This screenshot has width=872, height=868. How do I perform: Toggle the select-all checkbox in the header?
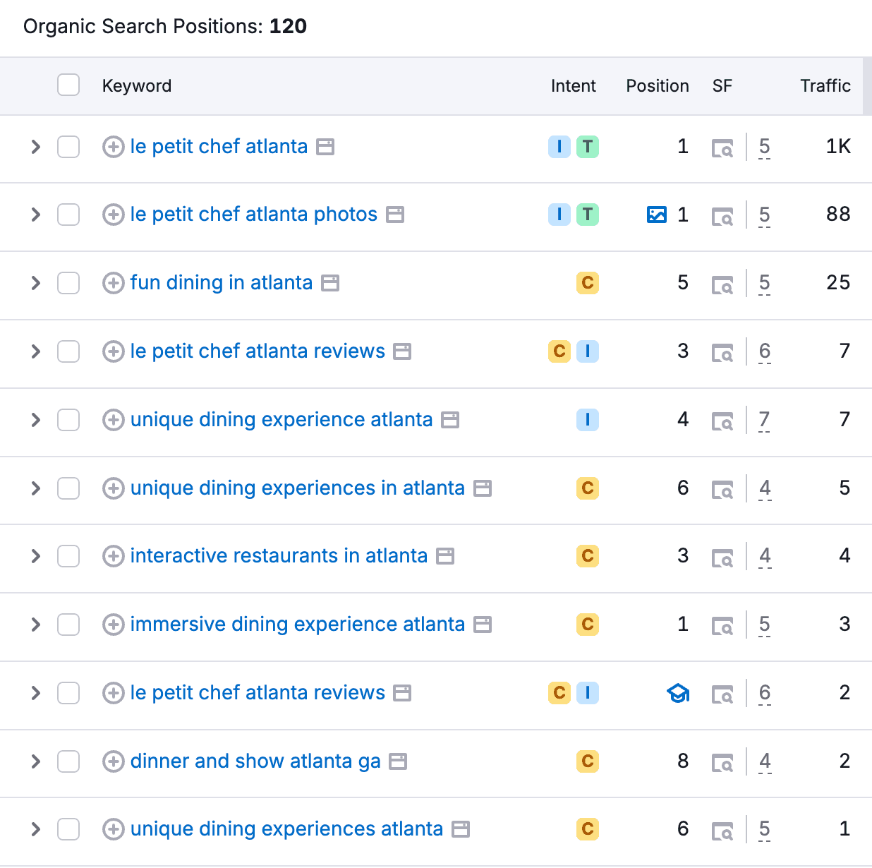(x=68, y=85)
